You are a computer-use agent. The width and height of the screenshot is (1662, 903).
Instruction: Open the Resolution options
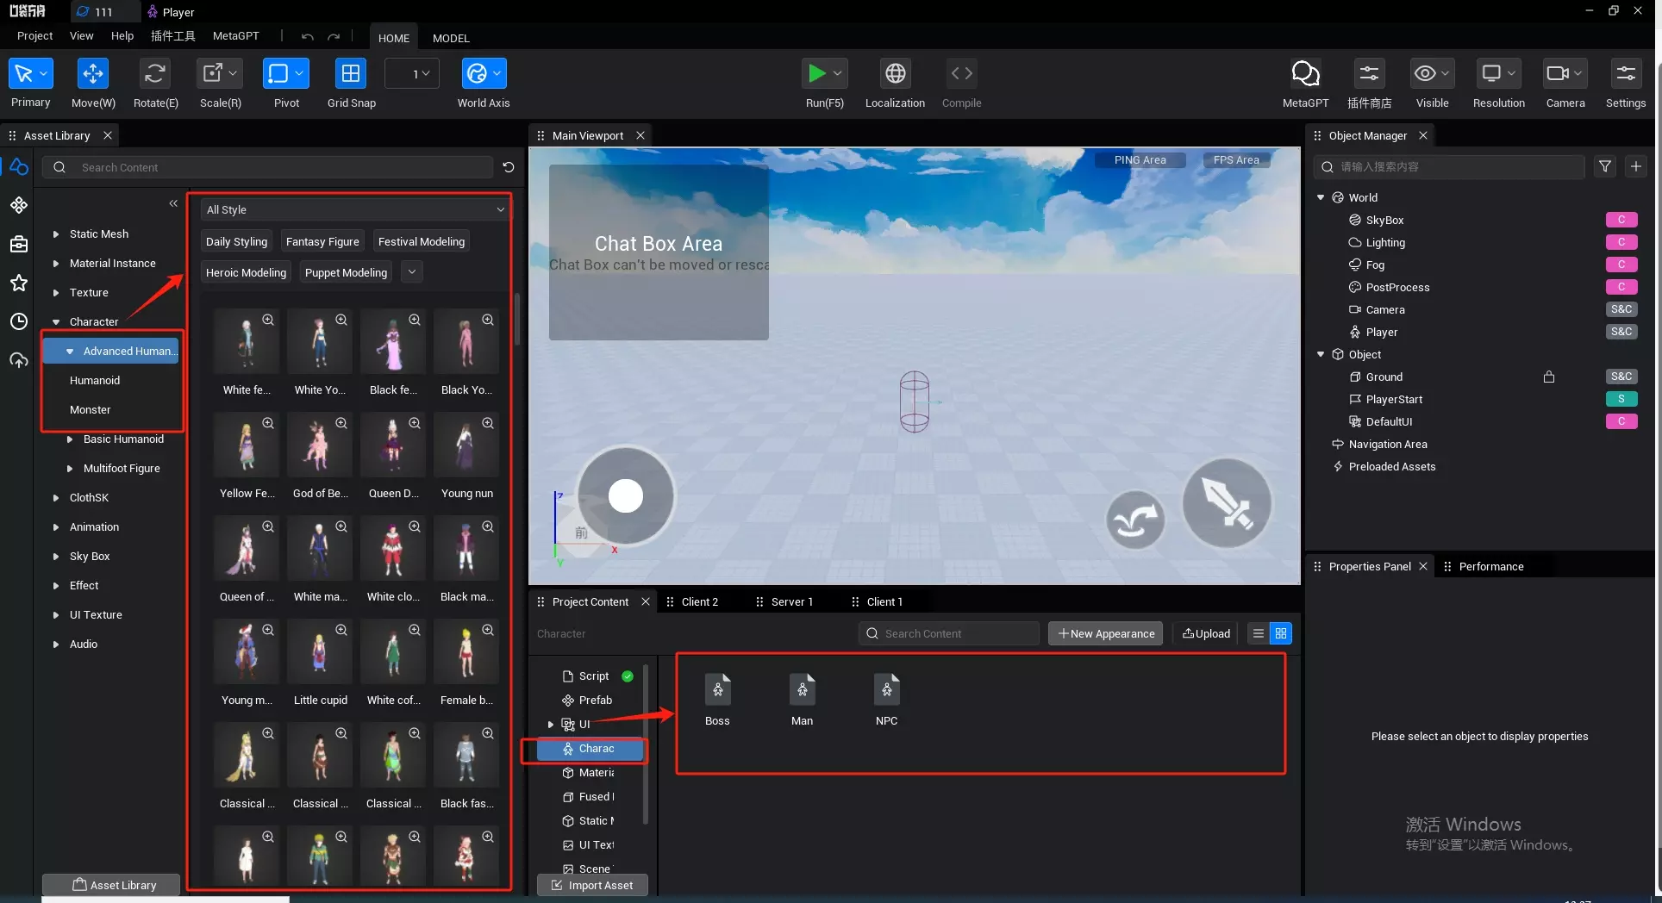click(x=1498, y=74)
